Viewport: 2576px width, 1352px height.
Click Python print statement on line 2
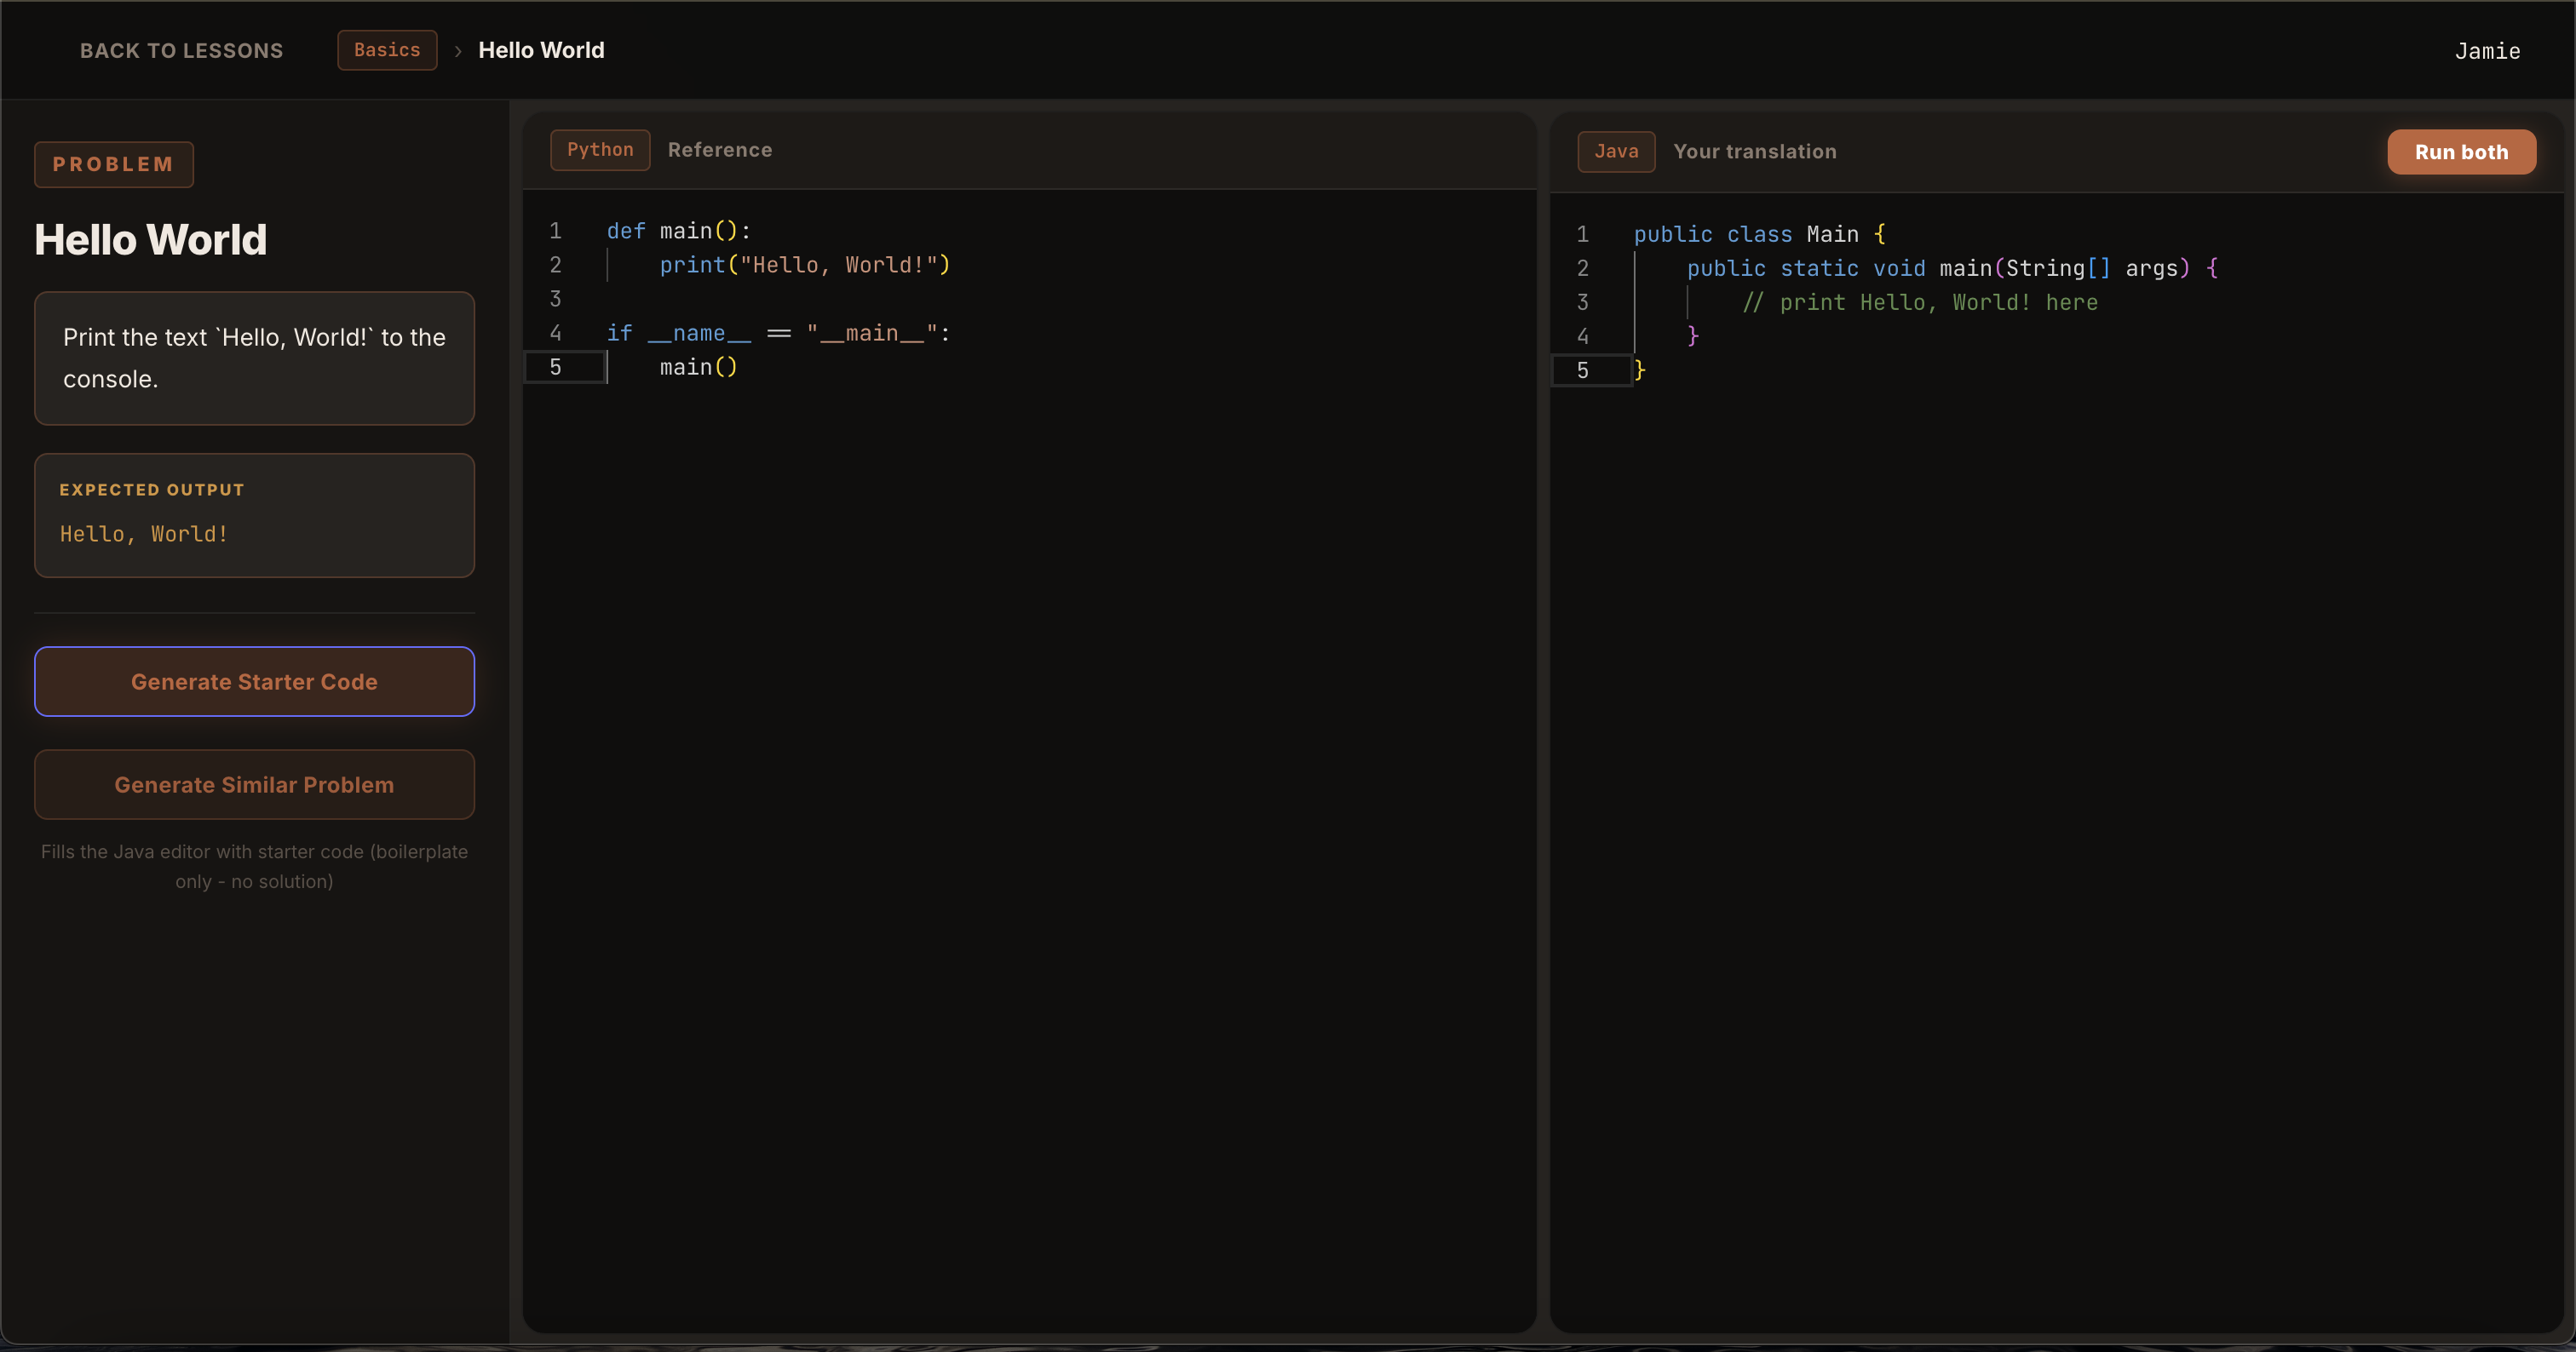click(x=804, y=265)
